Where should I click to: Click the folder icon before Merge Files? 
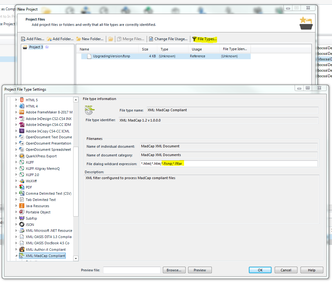111,39
